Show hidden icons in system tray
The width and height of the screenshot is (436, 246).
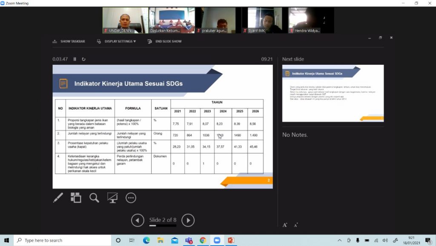(x=339, y=240)
